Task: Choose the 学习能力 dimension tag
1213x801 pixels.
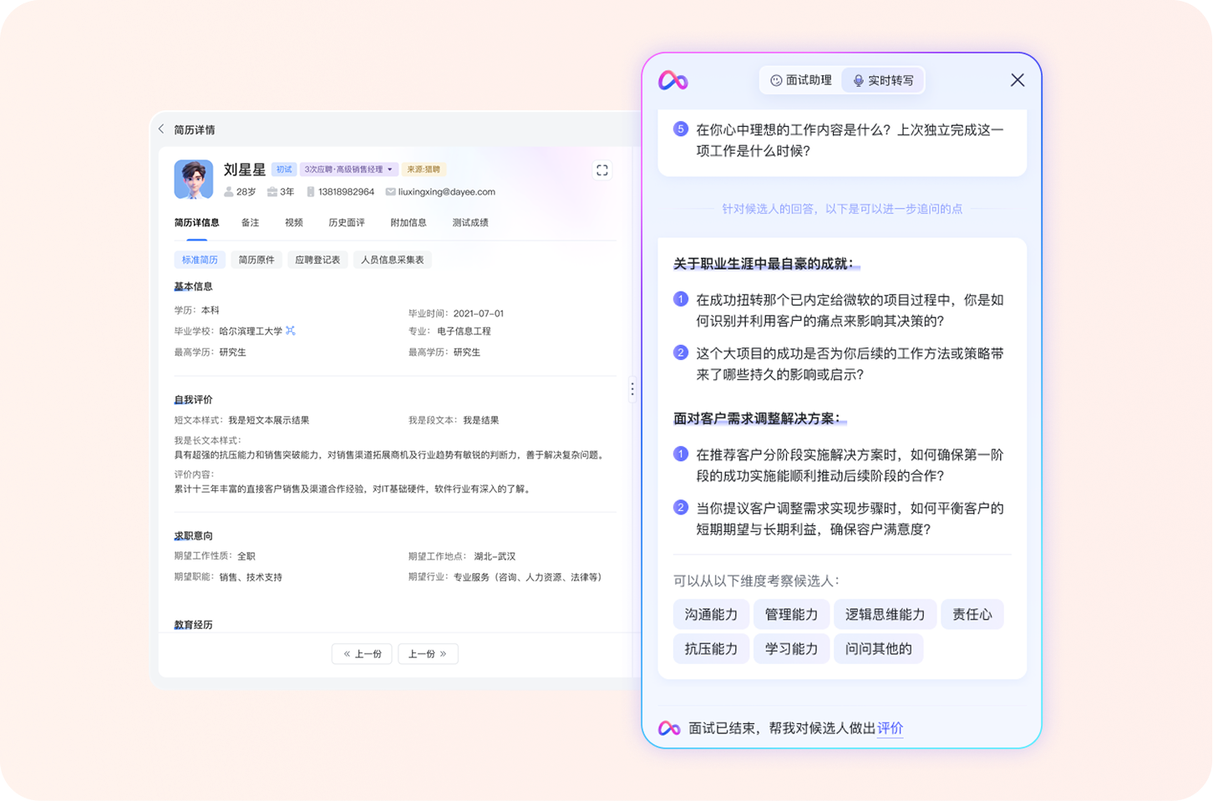Action: point(791,649)
